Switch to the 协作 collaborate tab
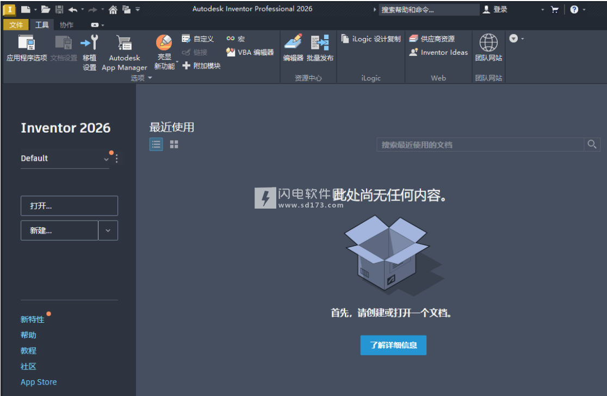Screen dimensions: 607x396 click(66, 25)
